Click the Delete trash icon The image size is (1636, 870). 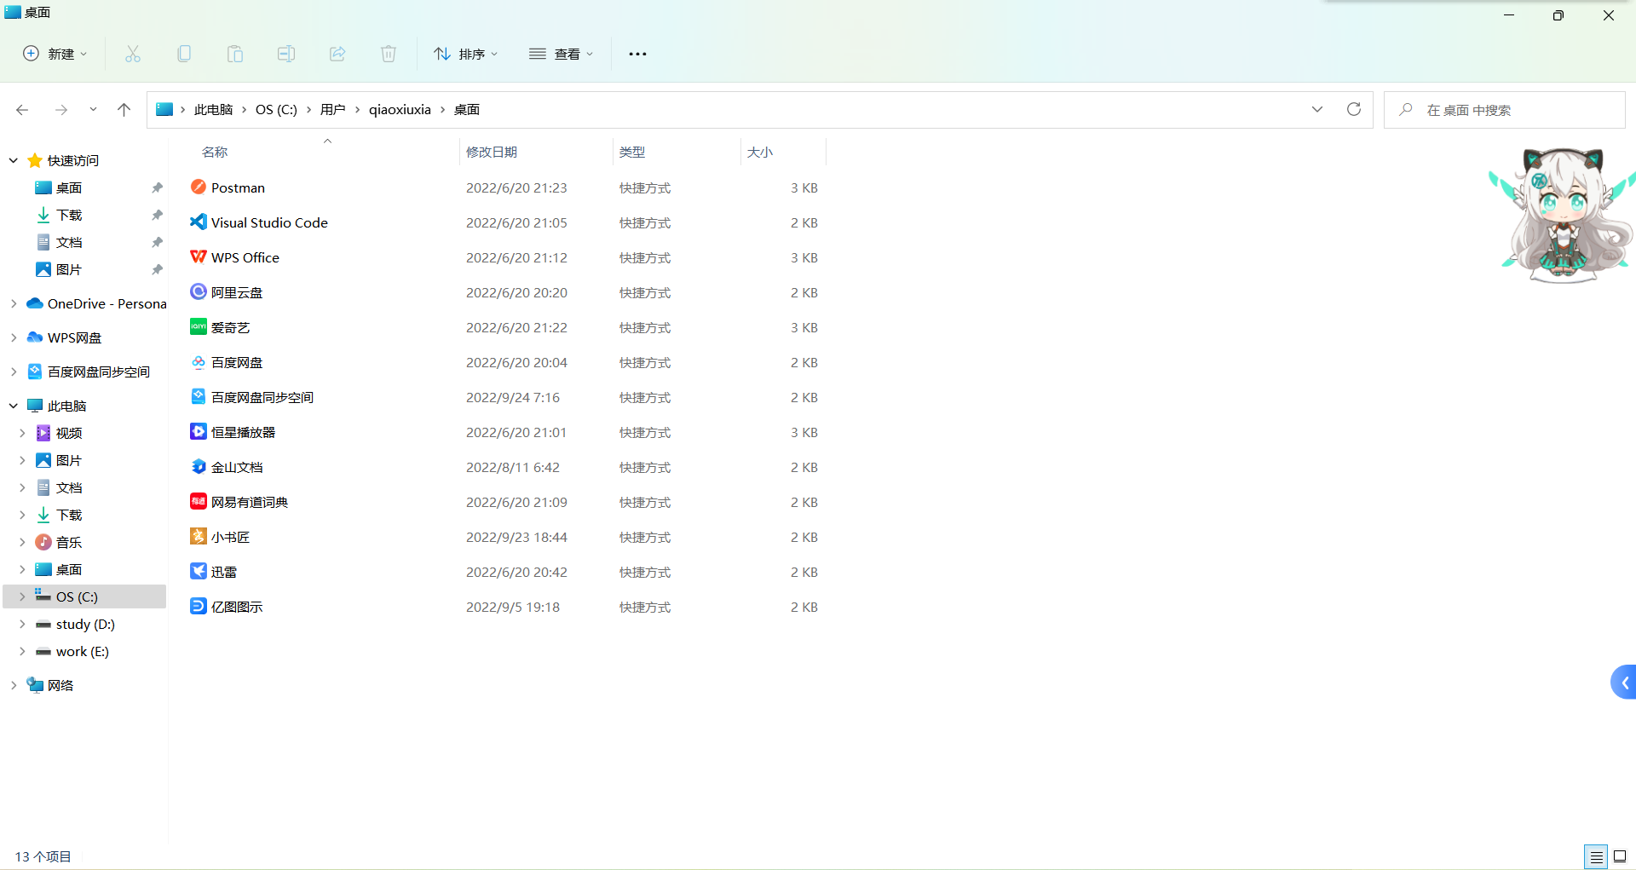[389, 54]
